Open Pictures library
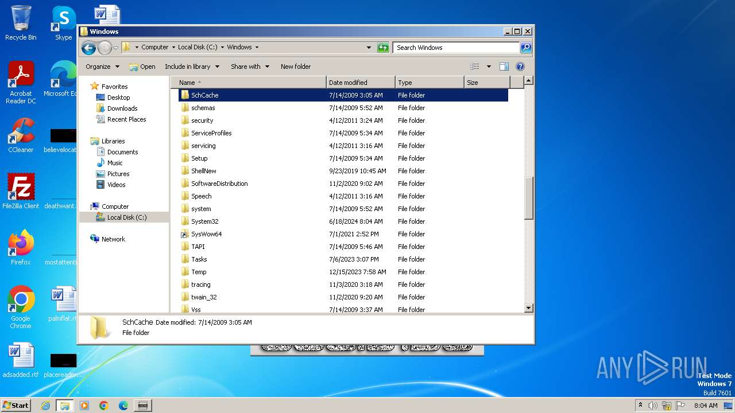This screenshot has width=735, height=413. (118, 174)
